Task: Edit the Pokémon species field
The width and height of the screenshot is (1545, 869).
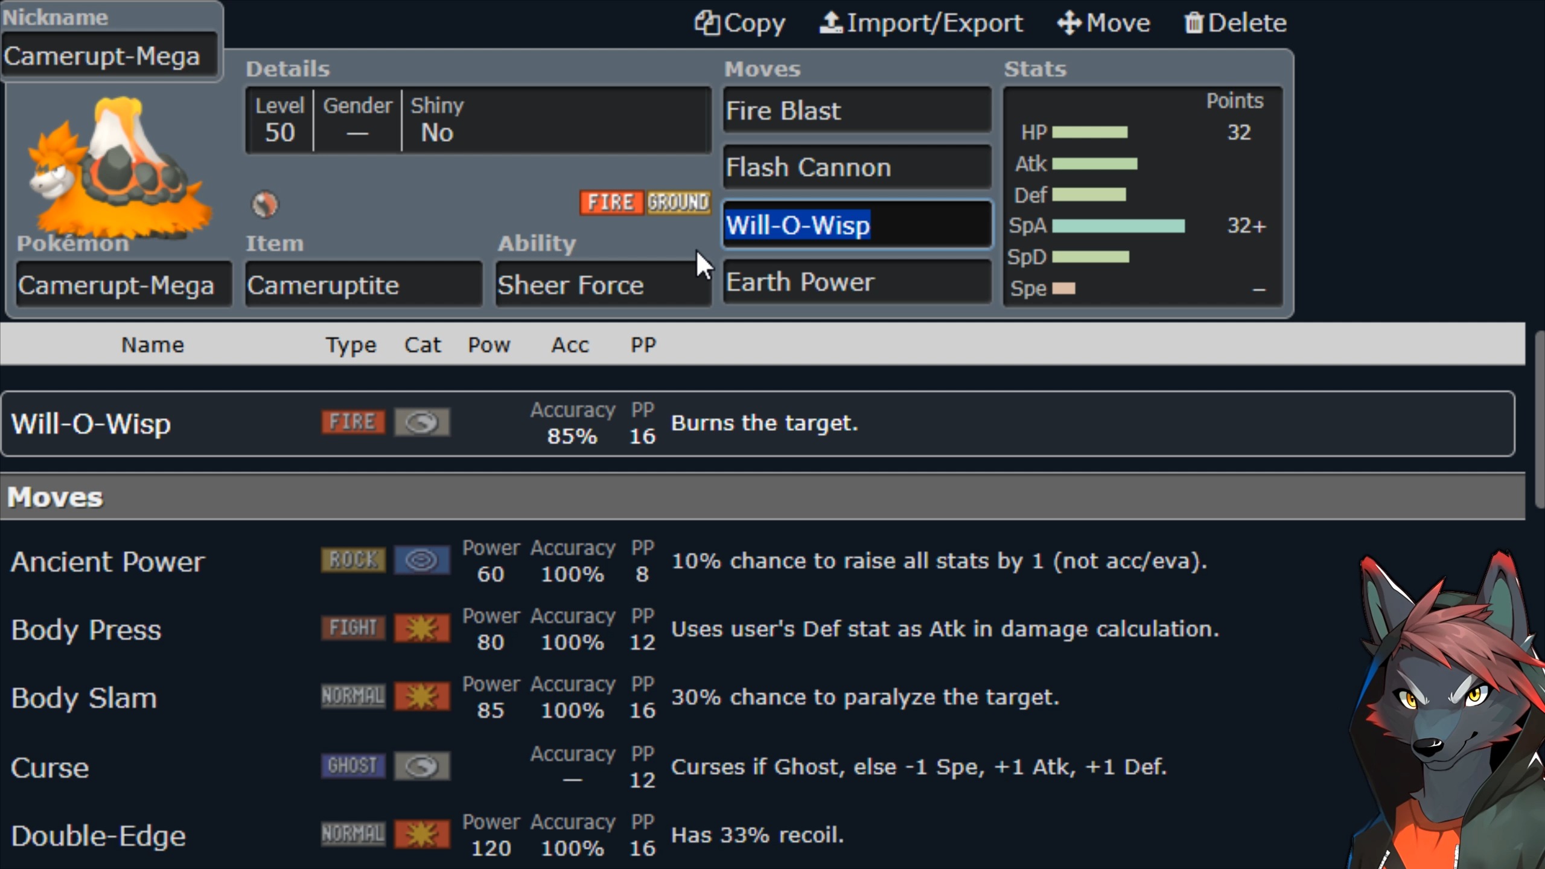Action: click(x=124, y=285)
